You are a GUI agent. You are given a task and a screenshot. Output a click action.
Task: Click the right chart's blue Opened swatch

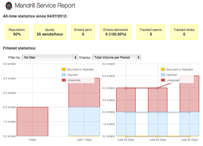[163, 75]
